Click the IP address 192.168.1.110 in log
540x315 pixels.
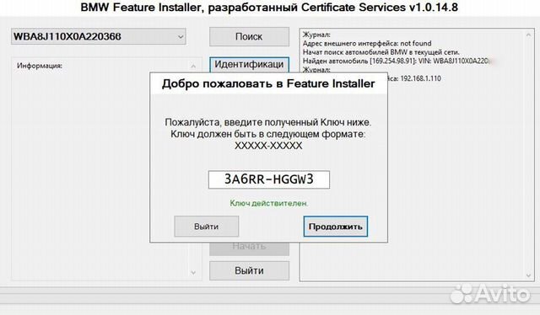420,78
